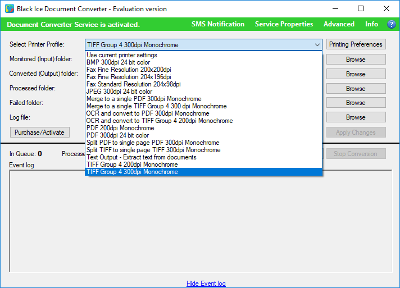Select "OCR and convert to PDF 300dpi Monochrome"
Viewport: 400px width, 288px height.
click(x=148, y=113)
